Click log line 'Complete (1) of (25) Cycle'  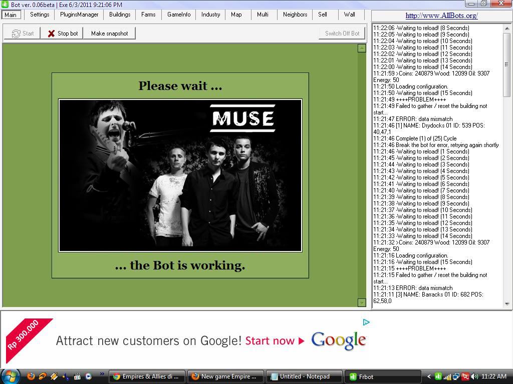[415, 138]
